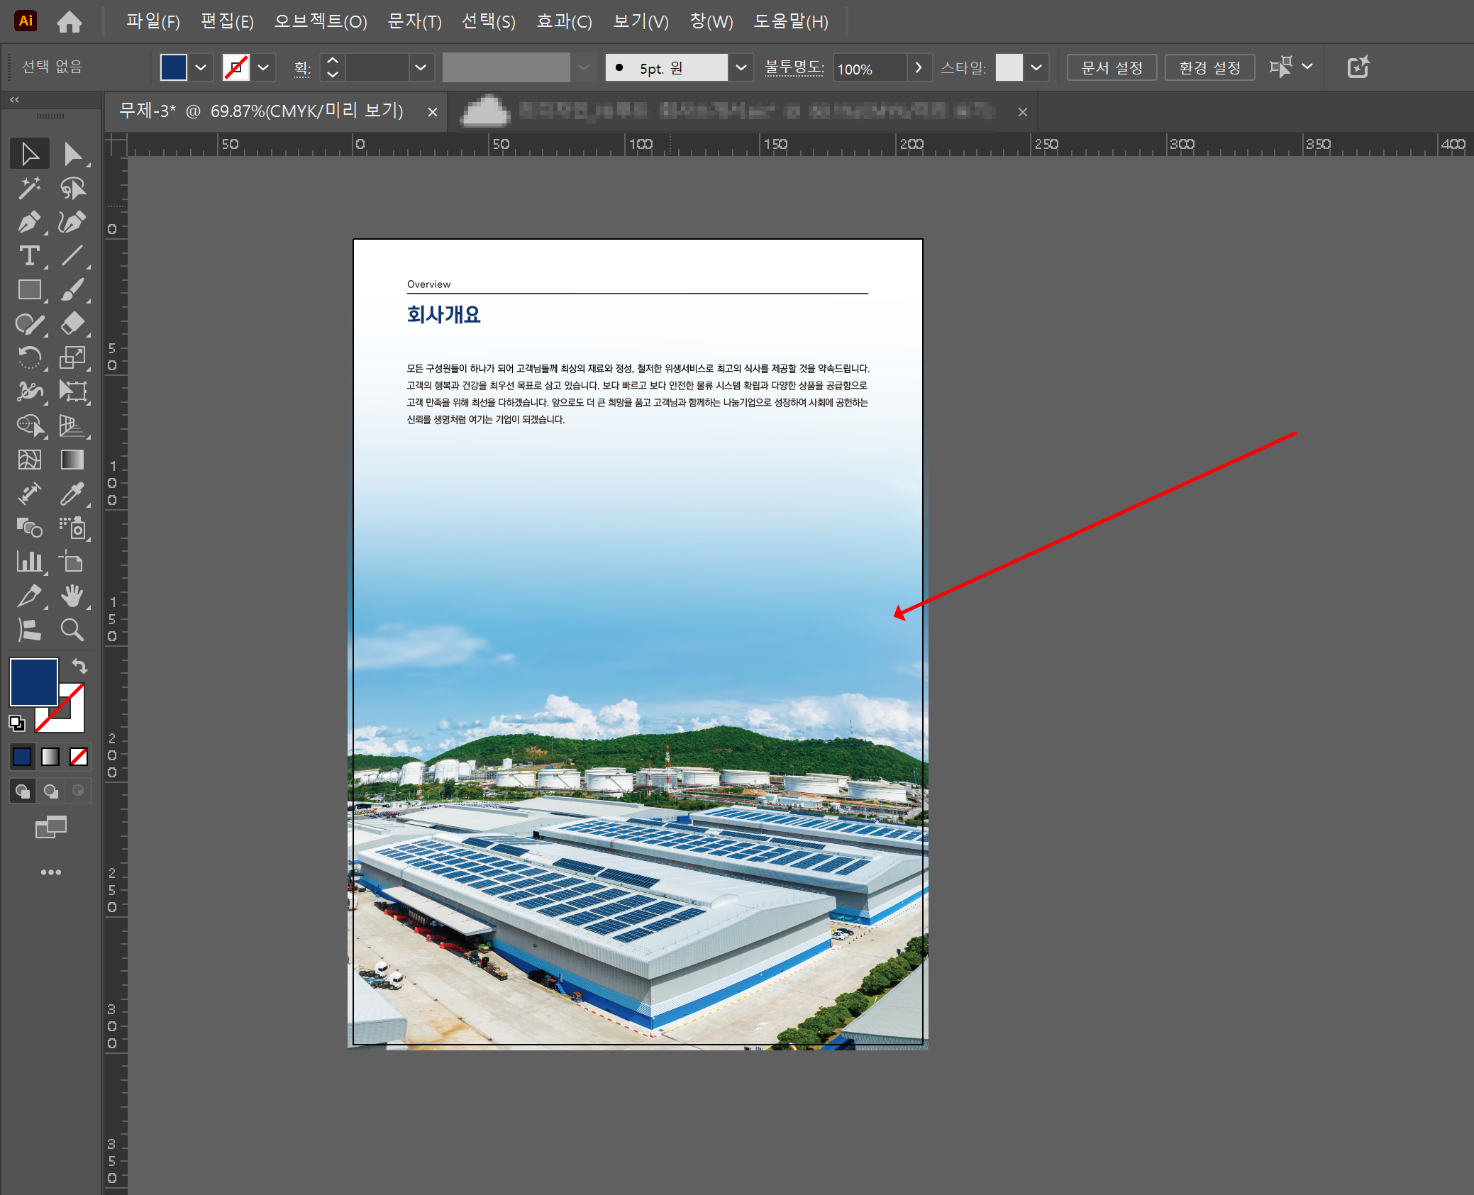
Task: Swap fill and stroke colors
Action: click(x=79, y=667)
